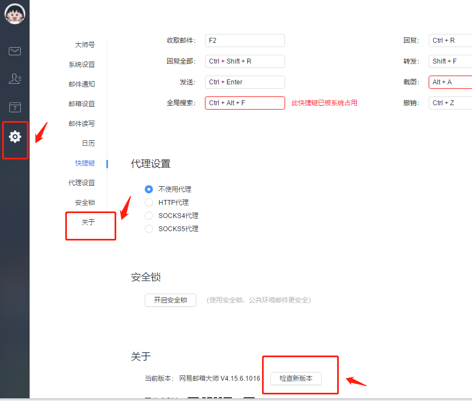Open the mail inbox sidebar icon

(15, 51)
